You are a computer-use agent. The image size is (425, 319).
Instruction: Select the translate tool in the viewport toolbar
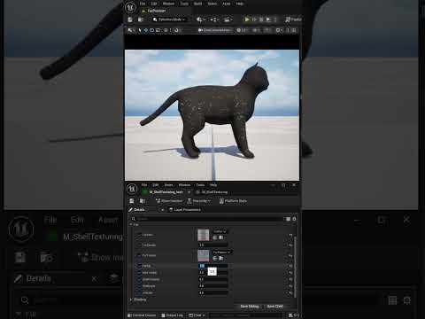(x=145, y=30)
